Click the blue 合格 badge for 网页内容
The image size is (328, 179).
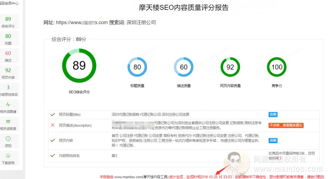[x=273, y=140]
